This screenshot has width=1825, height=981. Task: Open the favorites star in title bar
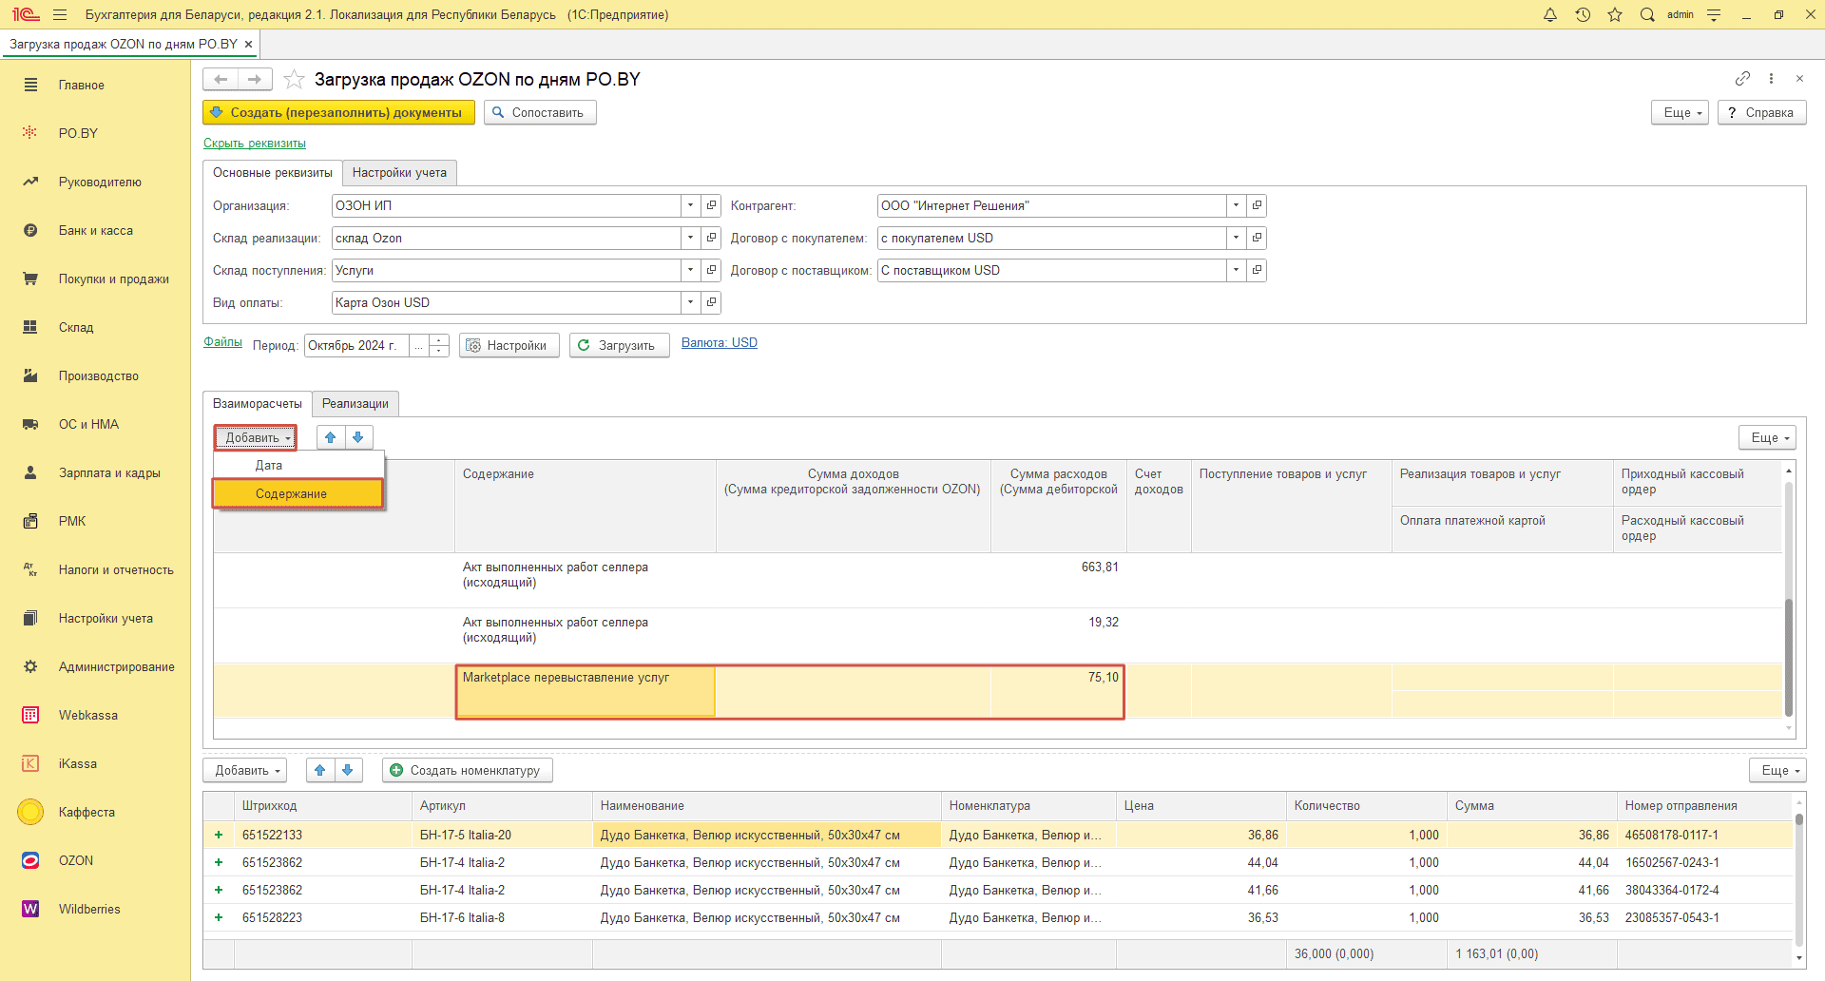[x=1615, y=14]
